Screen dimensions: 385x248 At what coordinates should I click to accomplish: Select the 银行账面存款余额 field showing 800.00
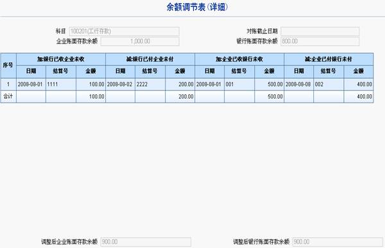320,41
